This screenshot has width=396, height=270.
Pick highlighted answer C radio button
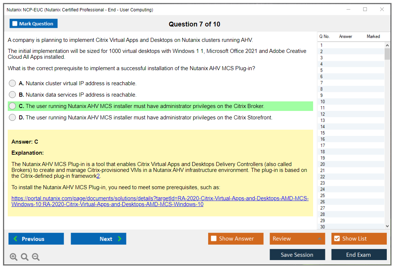point(13,106)
